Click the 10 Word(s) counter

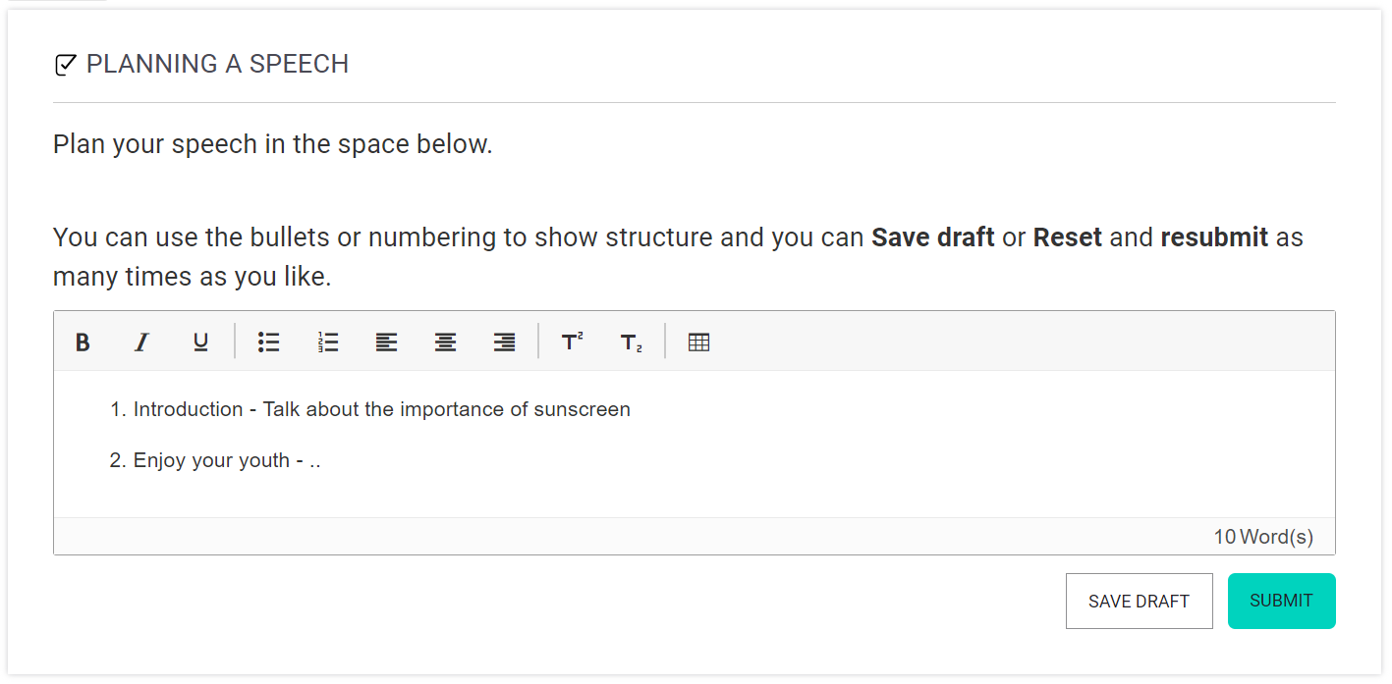point(1263,537)
